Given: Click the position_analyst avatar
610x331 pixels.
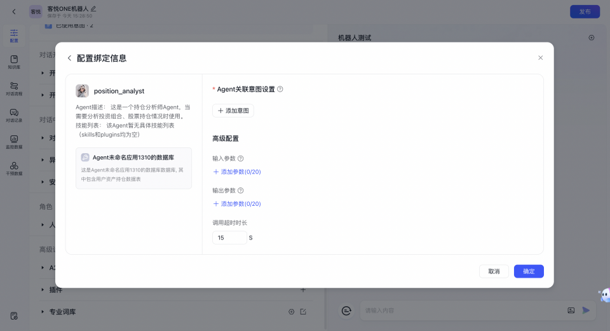Looking at the screenshot, I should (x=82, y=91).
